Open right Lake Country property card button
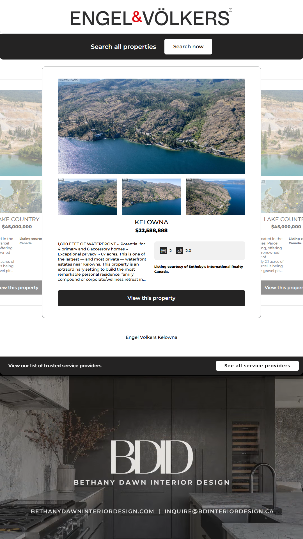 [282, 287]
